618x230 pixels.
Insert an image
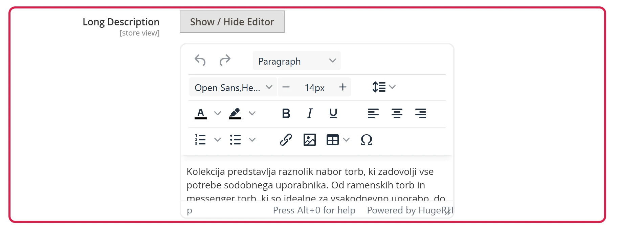pyautogui.click(x=310, y=140)
